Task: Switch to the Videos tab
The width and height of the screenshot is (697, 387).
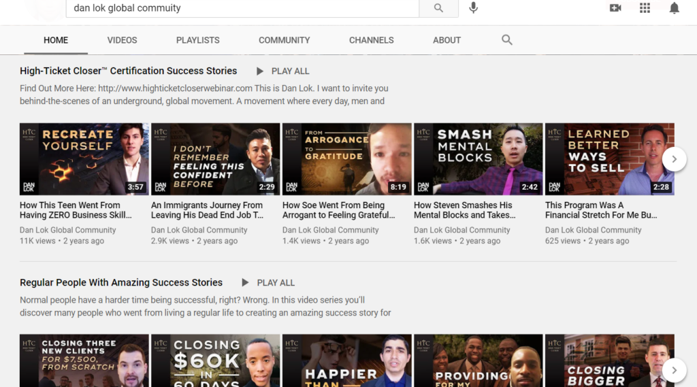Action: [x=122, y=40]
